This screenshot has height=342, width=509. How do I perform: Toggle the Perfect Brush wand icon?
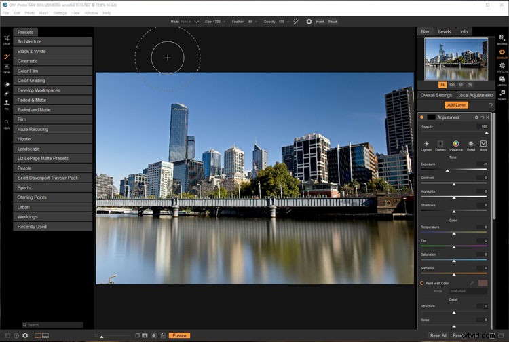296,22
